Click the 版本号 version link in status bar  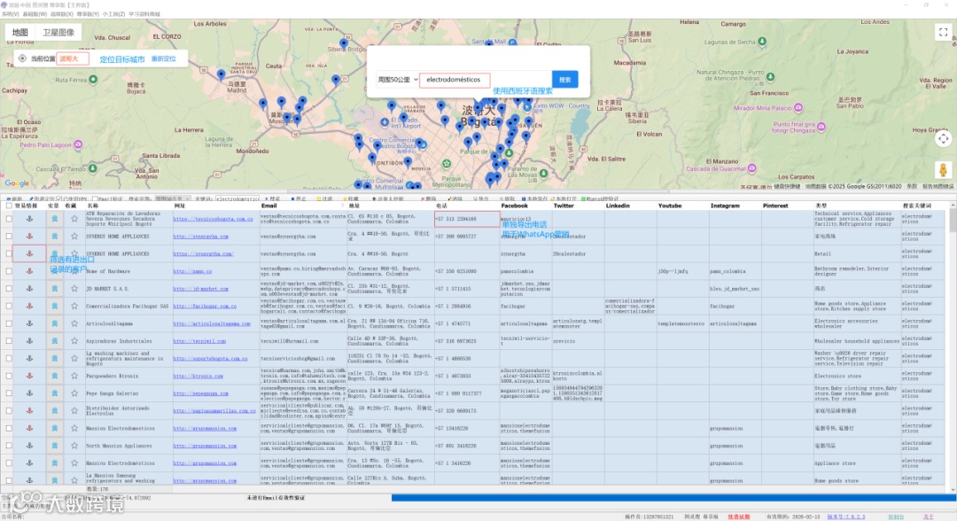(x=845, y=517)
